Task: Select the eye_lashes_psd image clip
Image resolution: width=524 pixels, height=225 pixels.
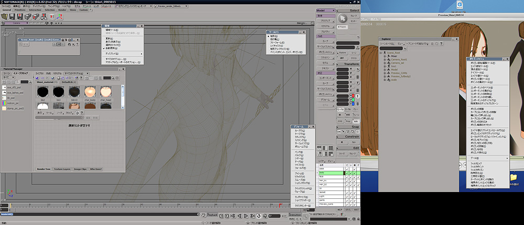Action: pos(13,93)
